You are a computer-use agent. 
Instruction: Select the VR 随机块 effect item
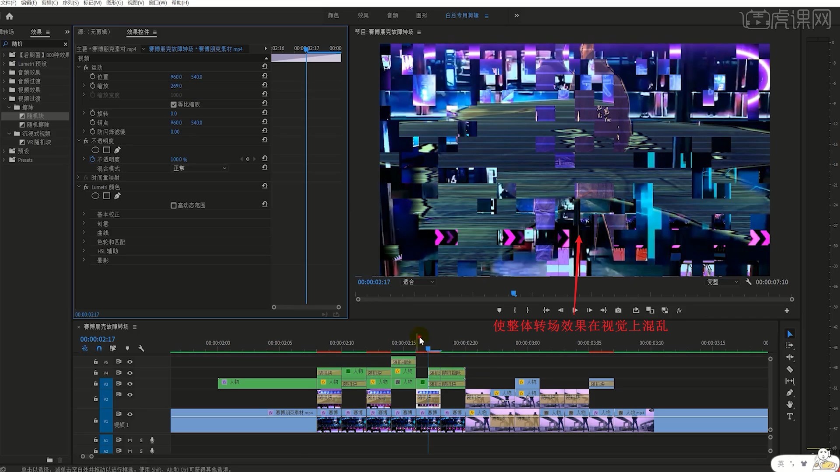pos(39,142)
